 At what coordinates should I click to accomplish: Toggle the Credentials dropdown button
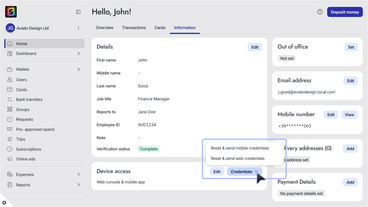[244, 172]
